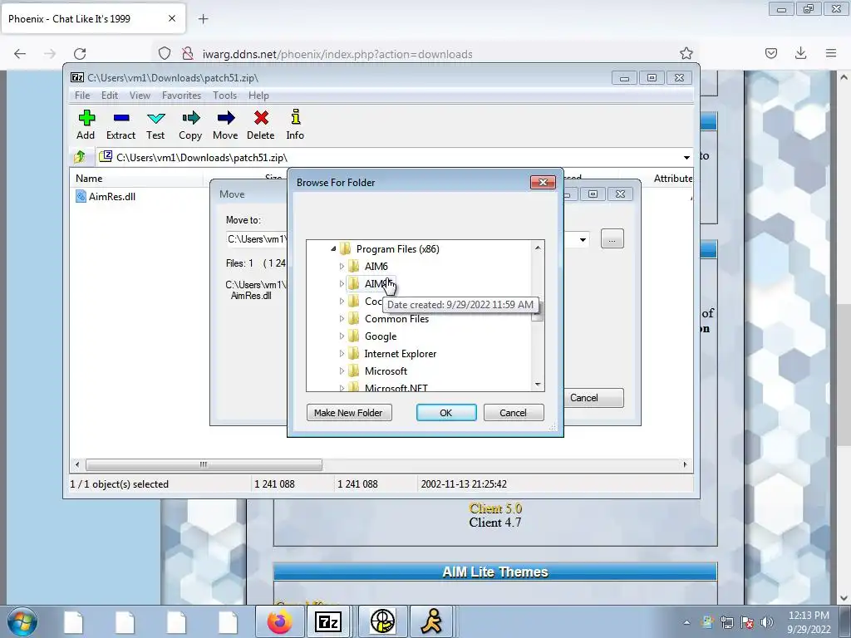
Task: Open the Client 4.7 link
Action: point(495,523)
